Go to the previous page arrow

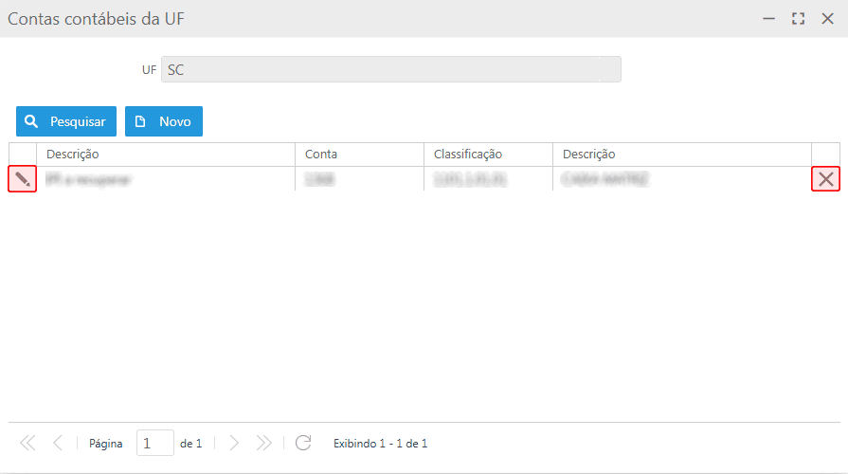(58, 443)
